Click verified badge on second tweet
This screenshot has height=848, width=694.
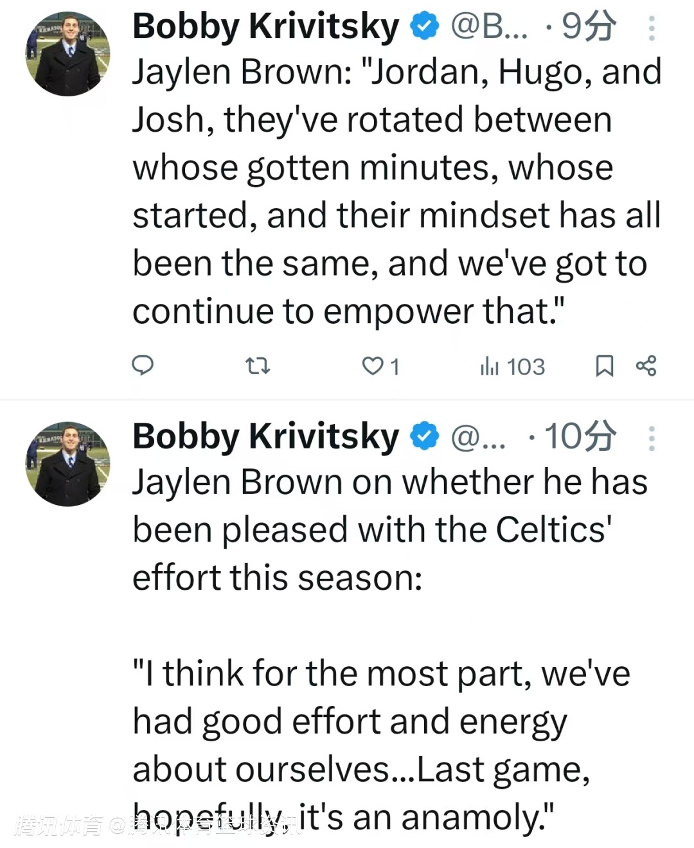click(x=425, y=437)
